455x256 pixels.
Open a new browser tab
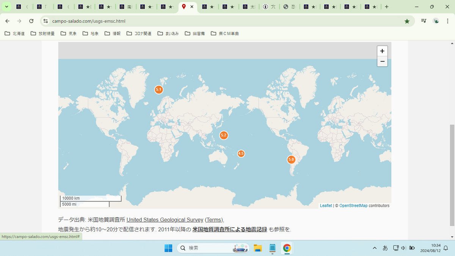[x=386, y=7]
